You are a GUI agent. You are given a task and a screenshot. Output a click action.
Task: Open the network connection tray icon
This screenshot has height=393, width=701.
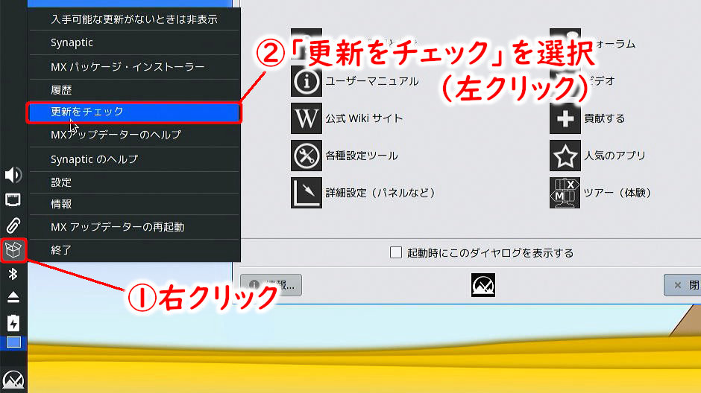tap(13, 199)
